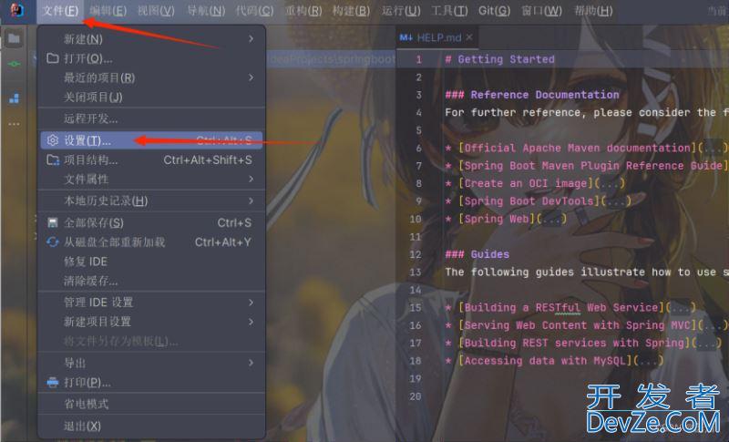The image size is (729, 442).
Task: Choose 远程开发... menu entry
Action: click(x=151, y=118)
